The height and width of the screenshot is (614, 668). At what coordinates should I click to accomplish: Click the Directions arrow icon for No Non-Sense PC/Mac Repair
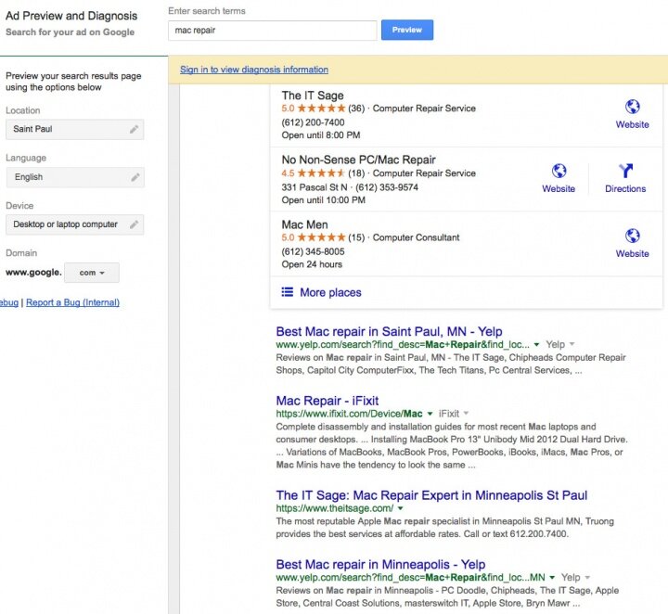pyautogui.click(x=625, y=171)
